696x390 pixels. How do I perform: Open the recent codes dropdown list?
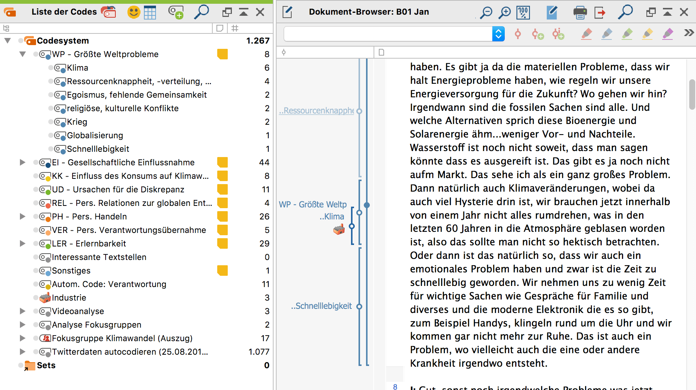(498, 34)
